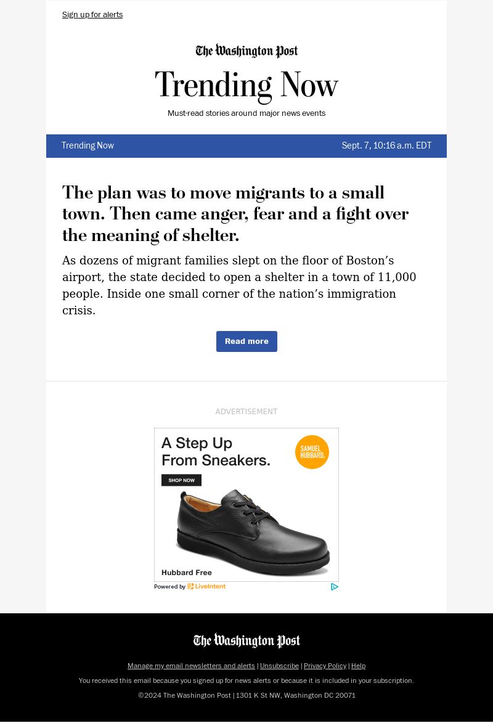The width and height of the screenshot is (493, 723).
Task: Open the Help link in footer
Action: click(358, 666)
